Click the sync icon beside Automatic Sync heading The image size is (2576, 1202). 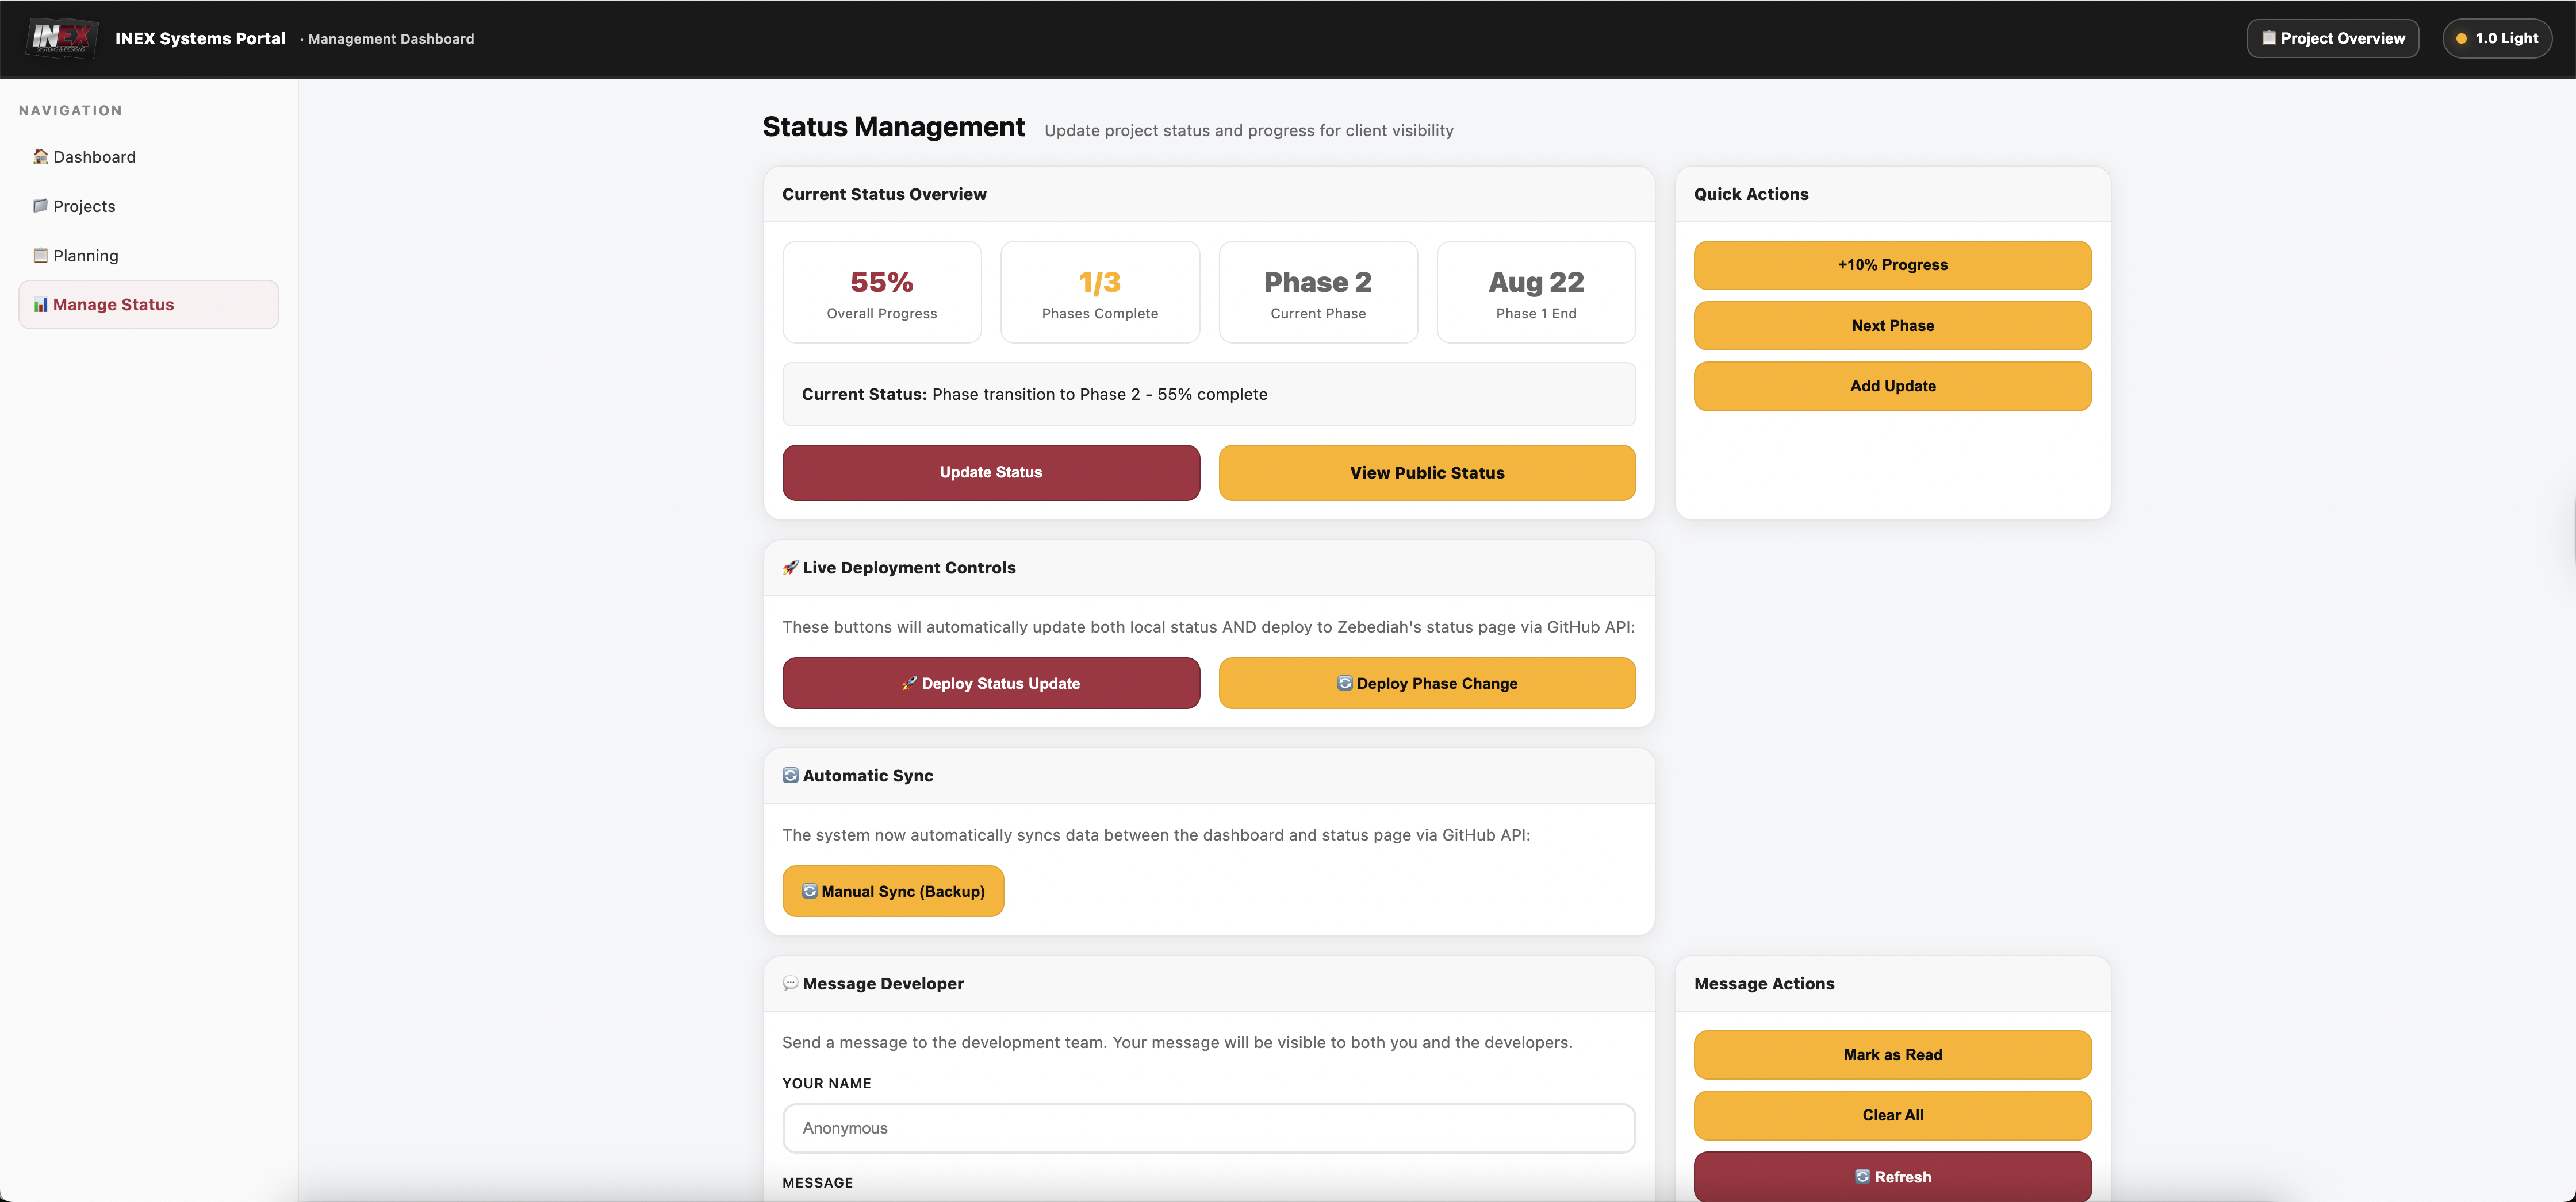[x=790, y=775]
